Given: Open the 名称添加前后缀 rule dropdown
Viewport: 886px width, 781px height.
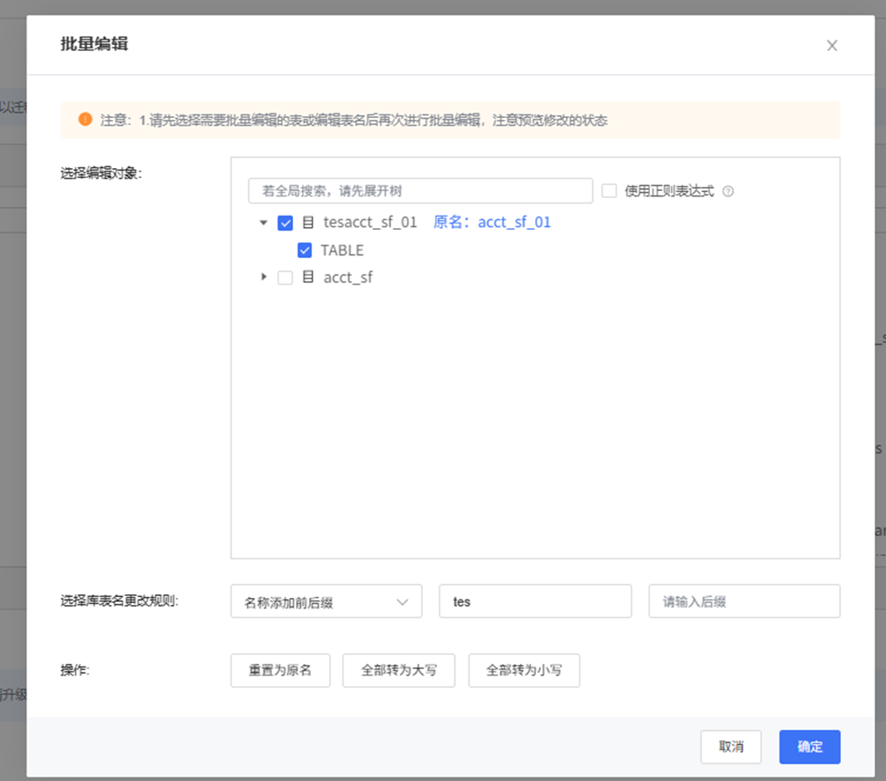Looking at the screenshot, I should pyautogui.click(x=326, y=601).
